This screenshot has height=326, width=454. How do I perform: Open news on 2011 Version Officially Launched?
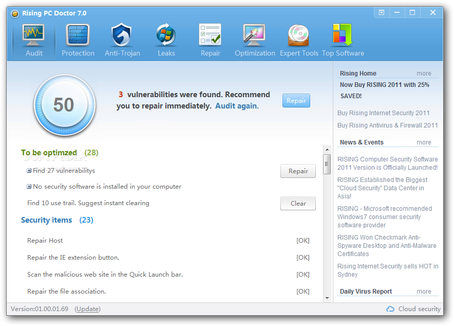[387, 164]
